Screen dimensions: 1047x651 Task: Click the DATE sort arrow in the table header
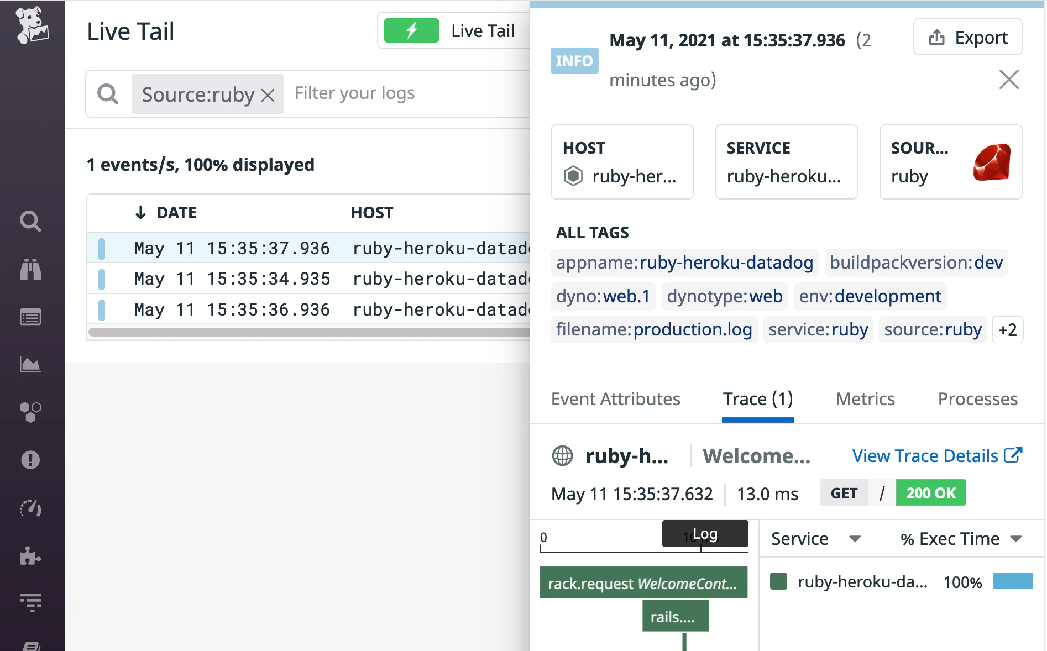(x=140, y=213)
